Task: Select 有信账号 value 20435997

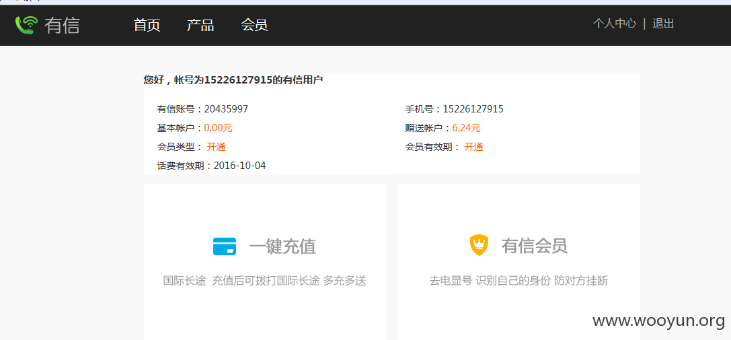Action: click(226, 109)
